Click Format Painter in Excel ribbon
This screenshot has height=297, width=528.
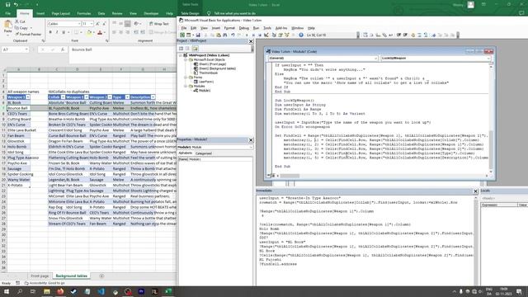pos(28,34)
